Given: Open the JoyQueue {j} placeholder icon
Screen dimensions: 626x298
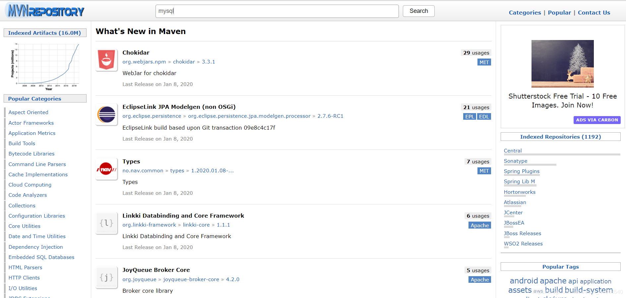Looking at the screenshot, I should [x=106, y=277].
